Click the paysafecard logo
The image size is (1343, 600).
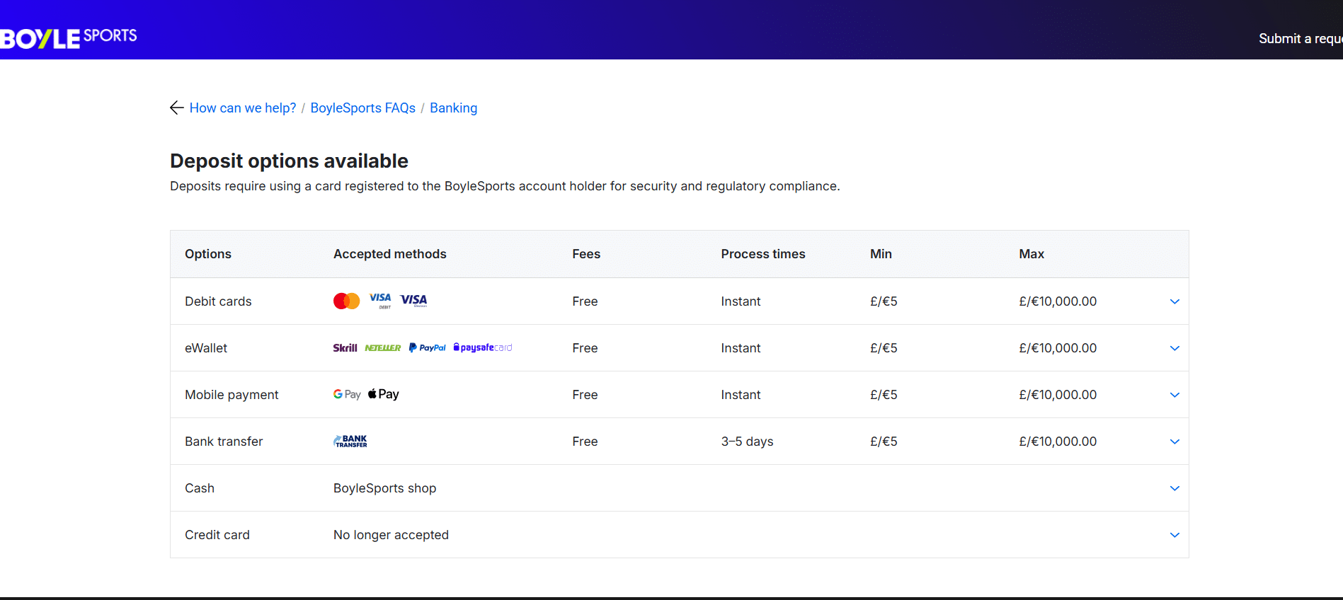point(483,347)
